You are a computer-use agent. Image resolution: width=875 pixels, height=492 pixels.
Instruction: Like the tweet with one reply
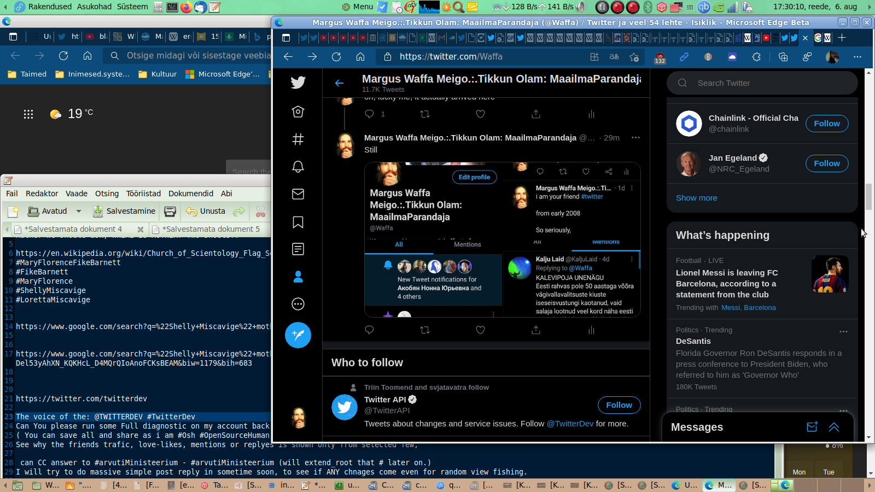pyautogui.click(x=480, y=114)
